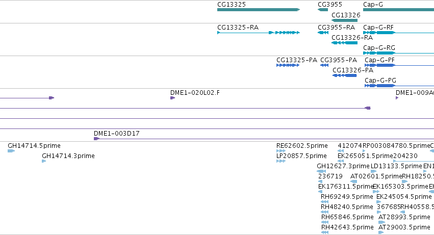Click the RH42643.5prime EST arrows

pos(325,232)
